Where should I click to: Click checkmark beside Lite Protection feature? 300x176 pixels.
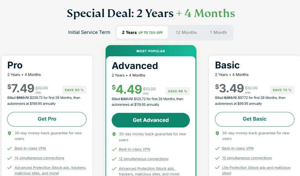[x=217, y=168]
